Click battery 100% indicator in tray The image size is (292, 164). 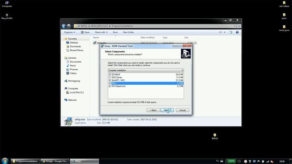click(231, 161)
